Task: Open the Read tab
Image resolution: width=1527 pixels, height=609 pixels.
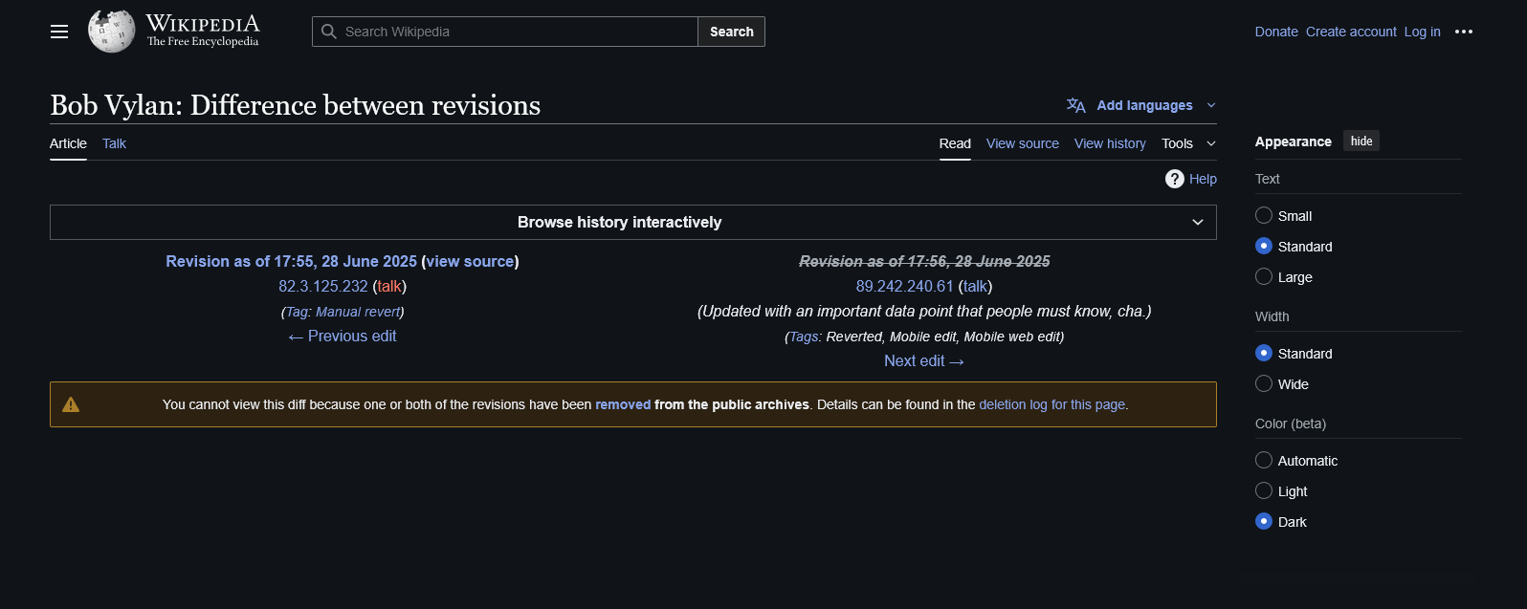Action: click(x=955, y=143)
